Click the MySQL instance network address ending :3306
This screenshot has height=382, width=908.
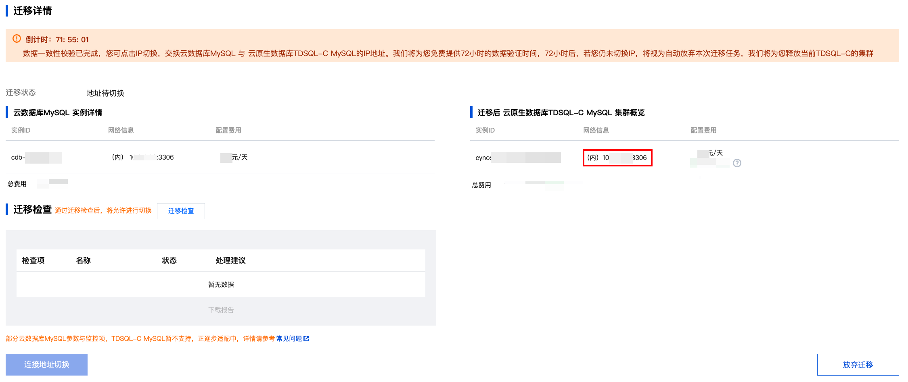[143, 157]
